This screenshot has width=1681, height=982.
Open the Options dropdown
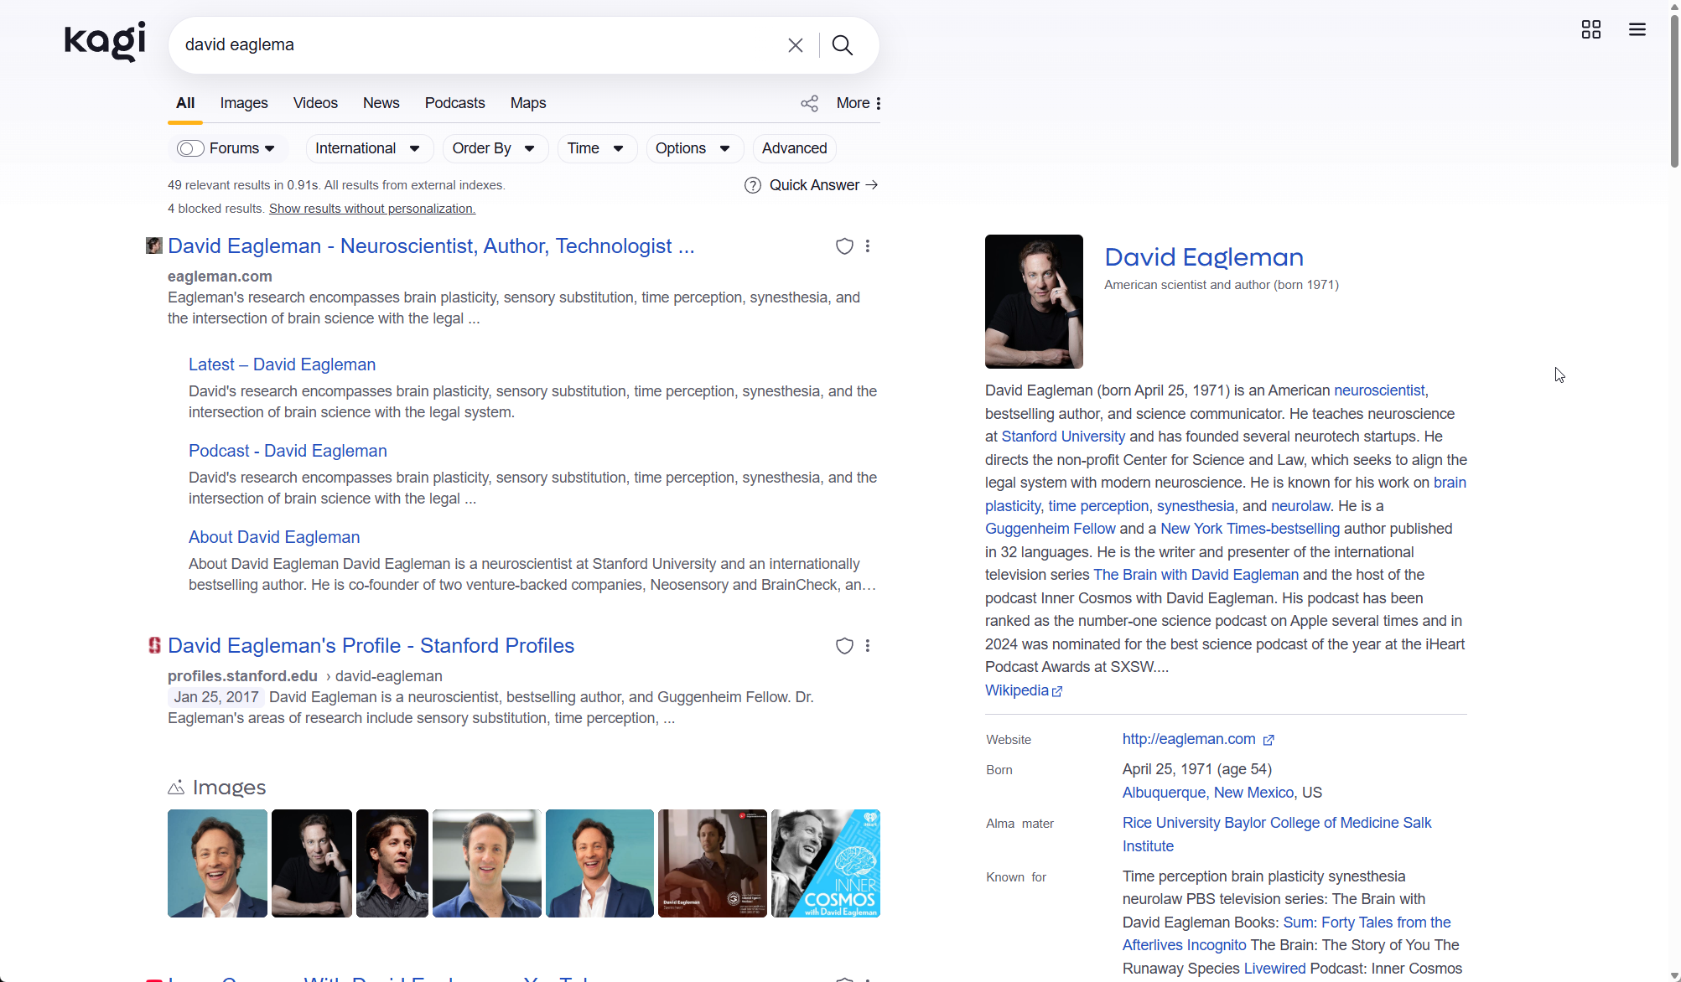click(693, 149)
